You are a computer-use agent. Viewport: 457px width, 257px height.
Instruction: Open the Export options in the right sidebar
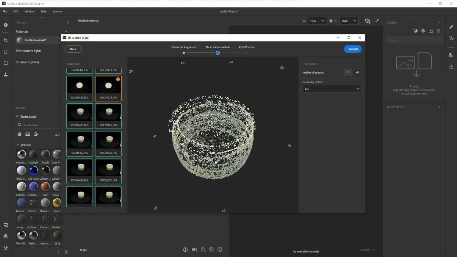point(451,67)
